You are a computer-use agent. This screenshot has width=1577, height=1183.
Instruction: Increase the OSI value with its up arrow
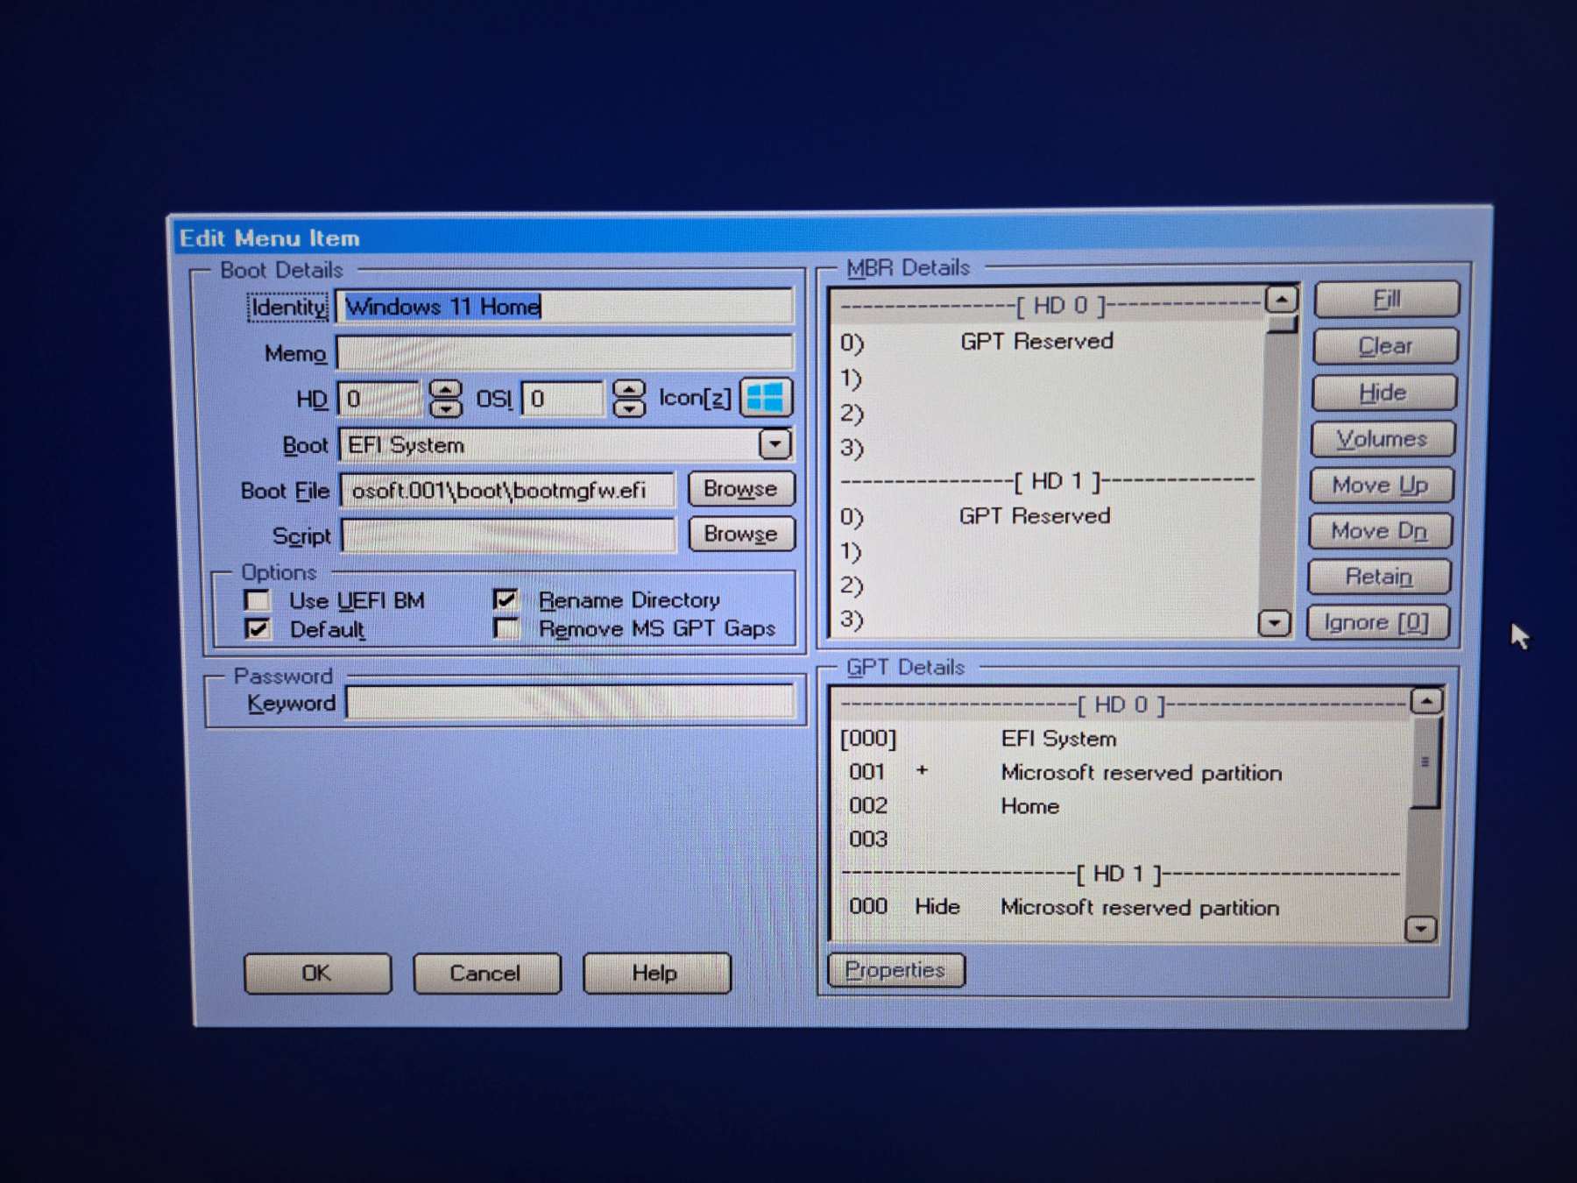629,388
